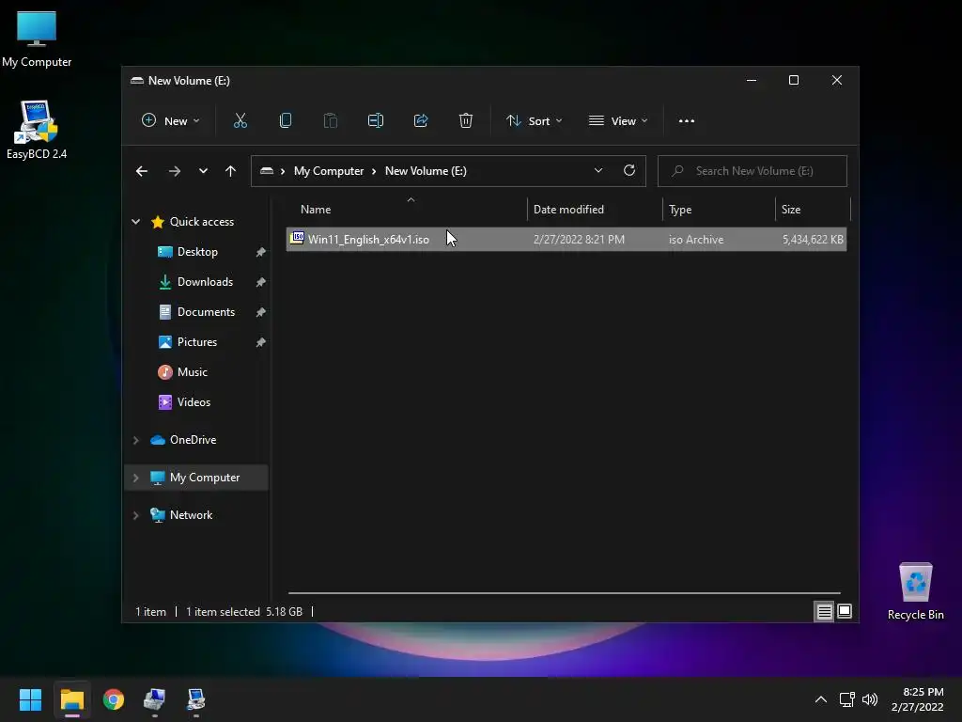The height and width of the screenshot is (722, 962).
Task: Click the breadcrumb root chevron
Action: [283, 171]
